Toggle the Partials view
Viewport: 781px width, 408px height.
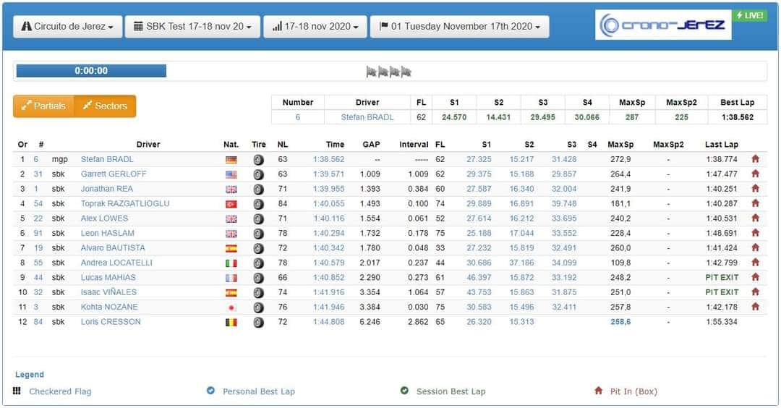click(43, 106)
